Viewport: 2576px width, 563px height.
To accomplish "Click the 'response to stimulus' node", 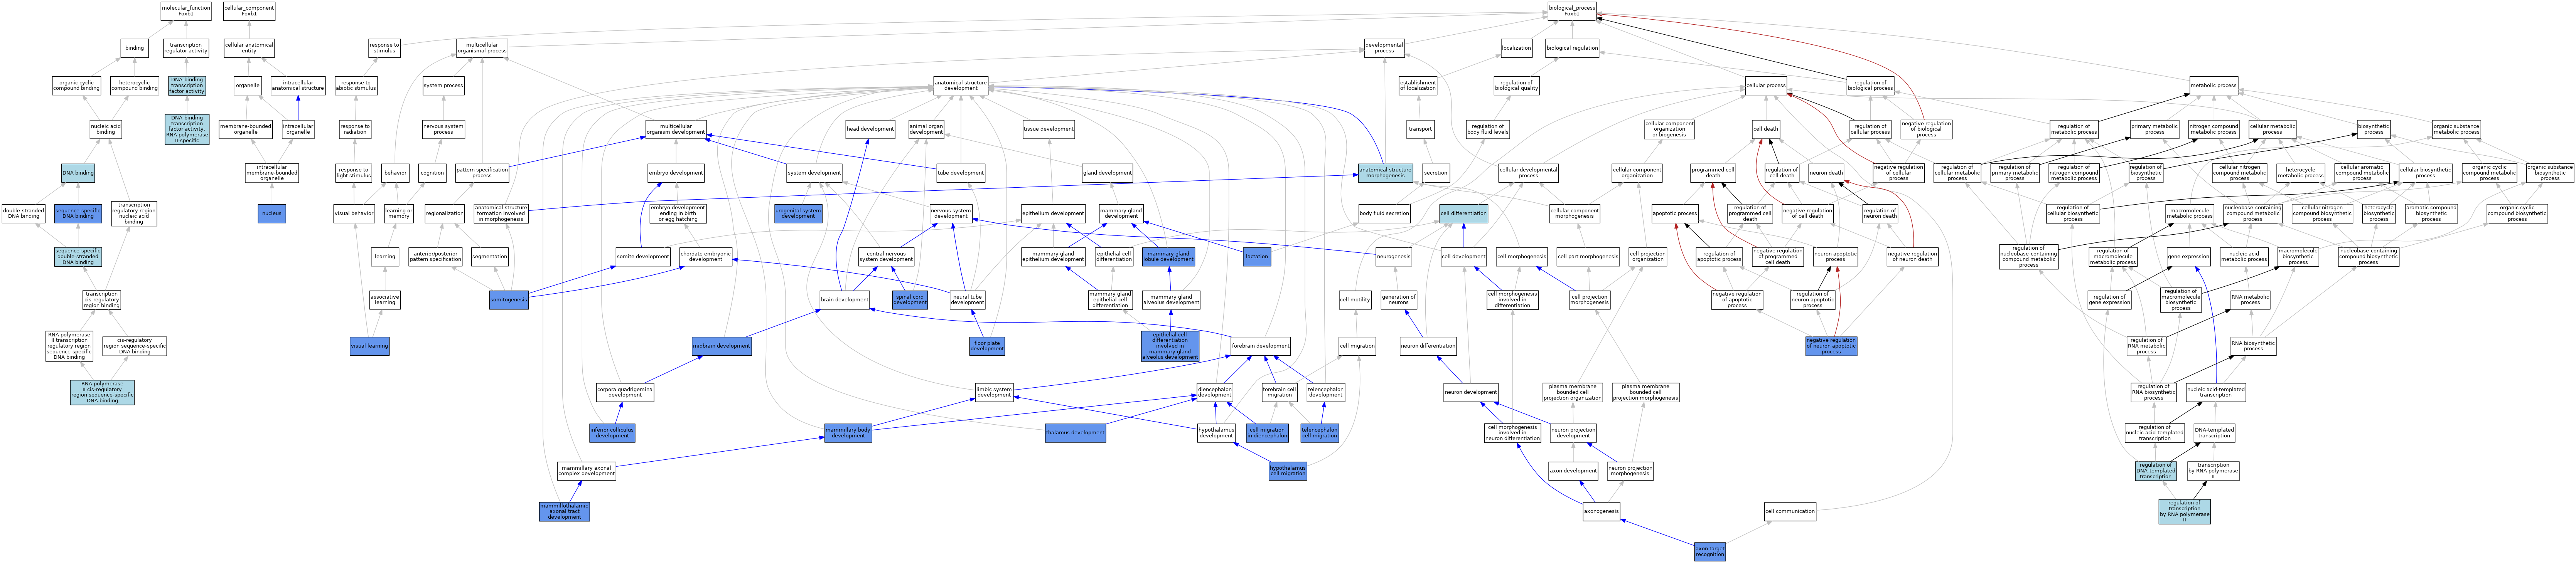I will (x=384, y=48).
